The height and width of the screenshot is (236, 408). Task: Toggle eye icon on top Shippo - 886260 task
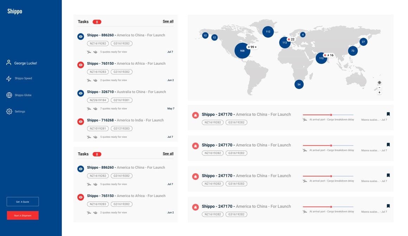coord(81,36)
